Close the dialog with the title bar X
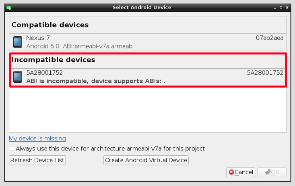The image size is (295, 186). pos(287,8)
